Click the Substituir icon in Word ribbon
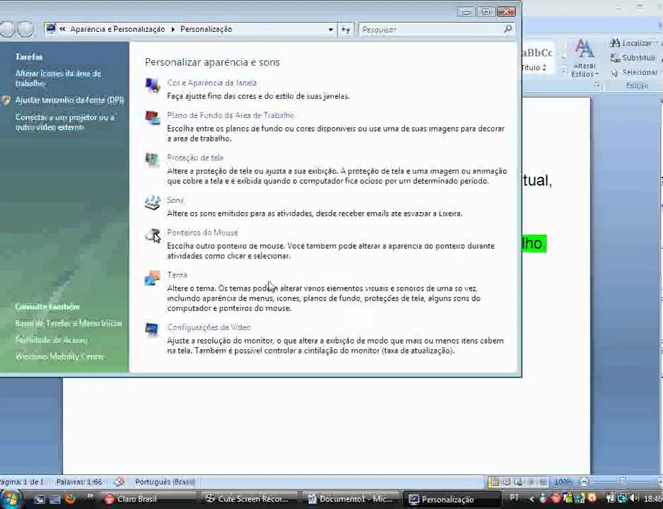The height and width of the screenshot is (509, 663). 615,58
